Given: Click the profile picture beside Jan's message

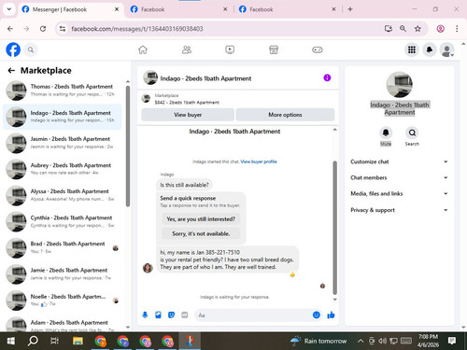Looking at the screenshot, I should (148, 268).
